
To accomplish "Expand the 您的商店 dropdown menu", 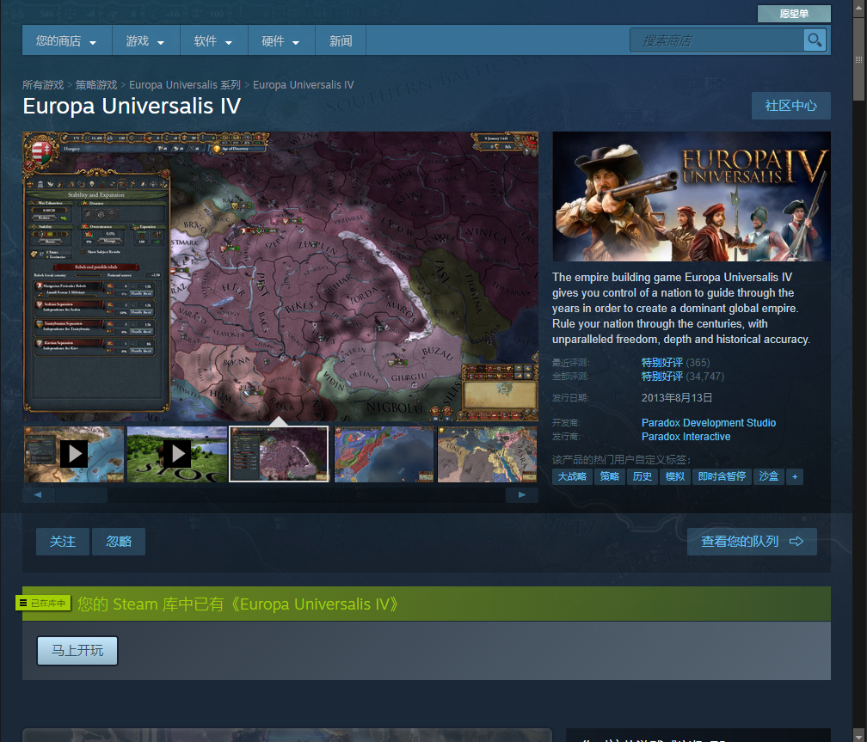I will pyautogui.click(x=66, y=41).
